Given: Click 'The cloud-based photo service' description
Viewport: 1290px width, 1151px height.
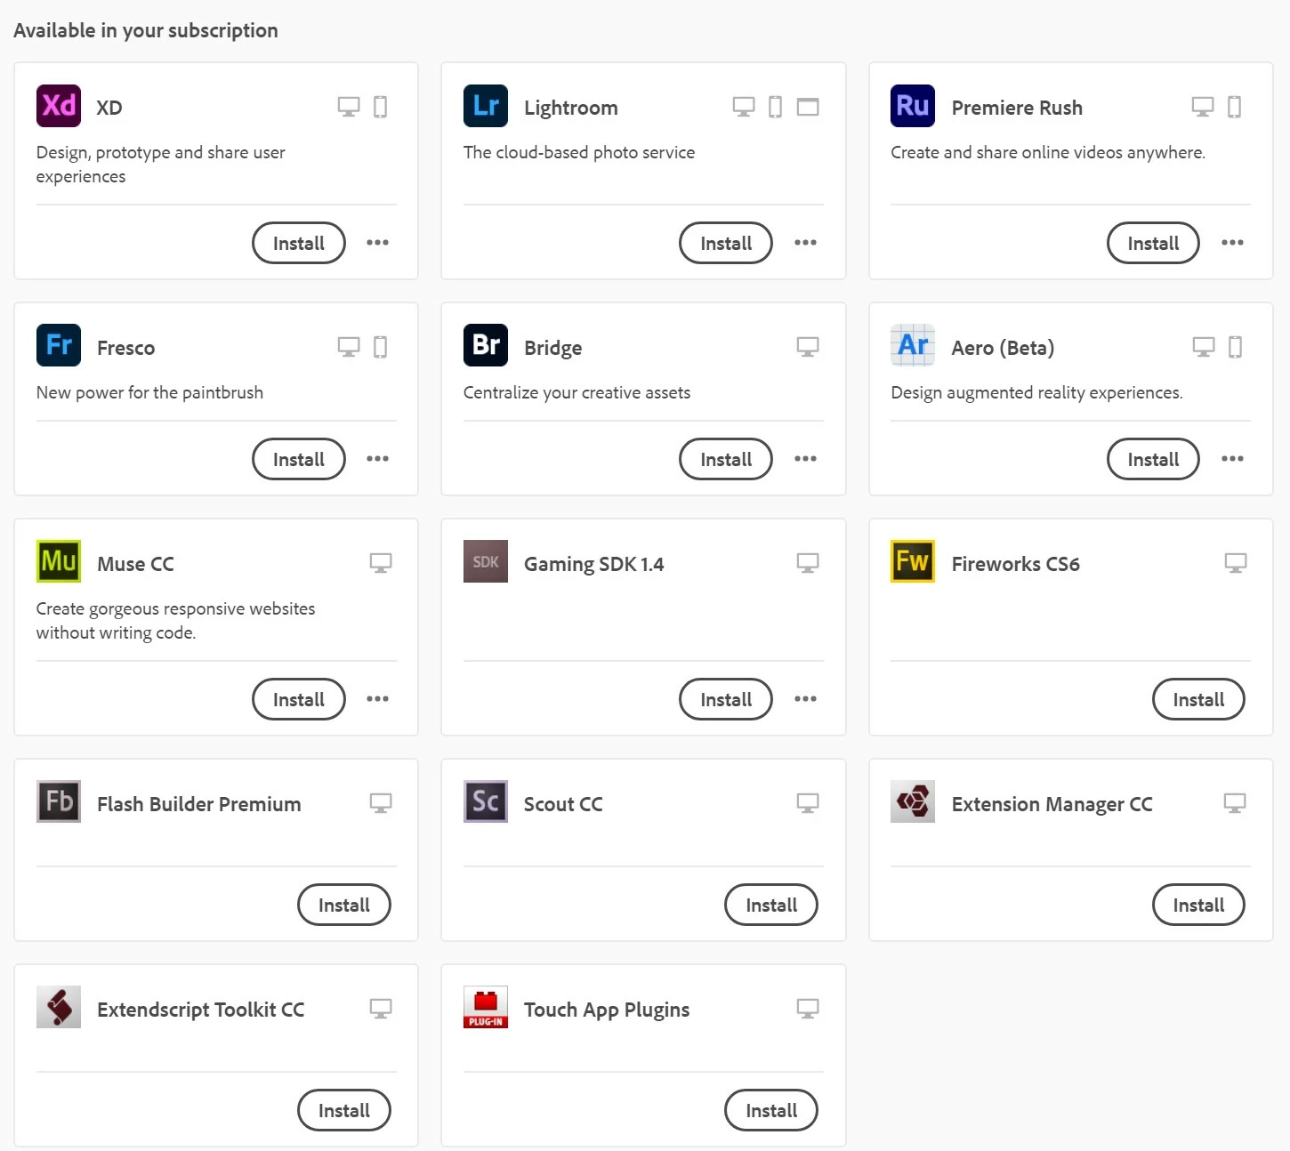Looking at the screenshot, I should click(579, 152).
